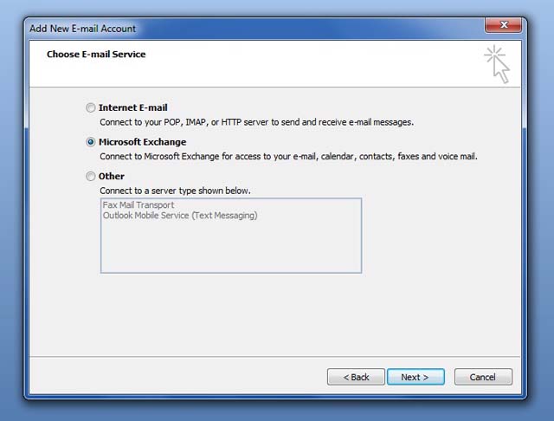Click the 'Connect to a server type' text
The width and height of the screenshot is (554, 421).
(x=175, y=191)
